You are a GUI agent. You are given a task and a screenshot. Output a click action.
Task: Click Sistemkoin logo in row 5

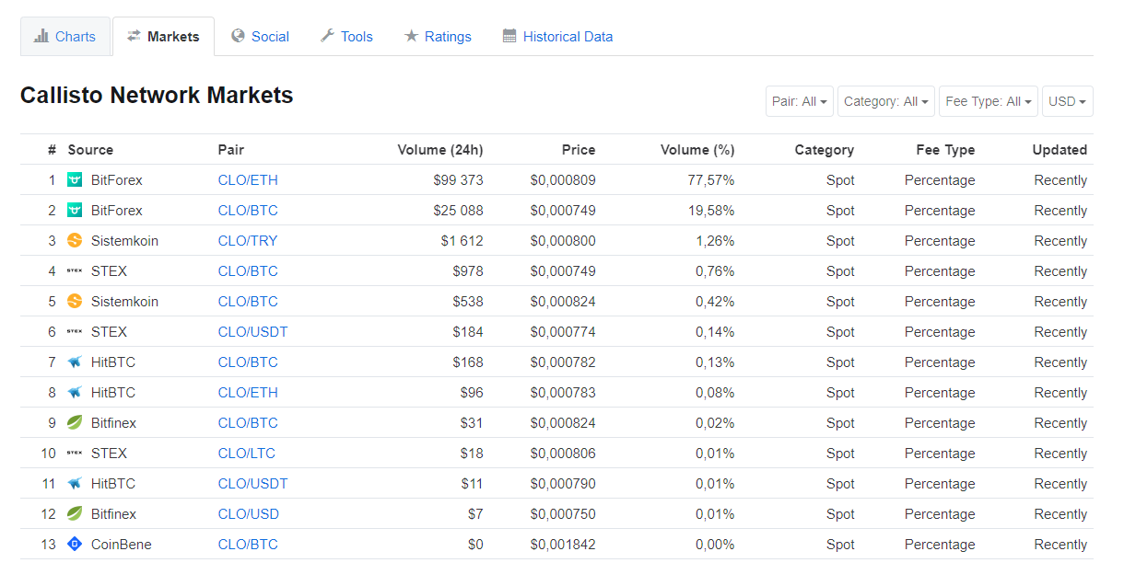75,302
